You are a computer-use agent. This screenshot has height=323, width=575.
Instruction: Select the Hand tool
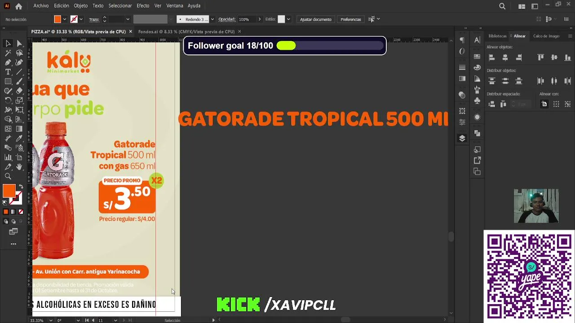19,167
